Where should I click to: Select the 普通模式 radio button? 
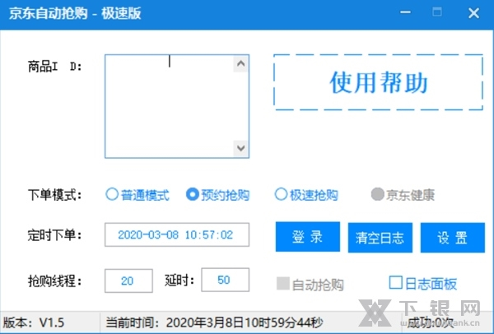pyautogui.click(x=137, y=195)
